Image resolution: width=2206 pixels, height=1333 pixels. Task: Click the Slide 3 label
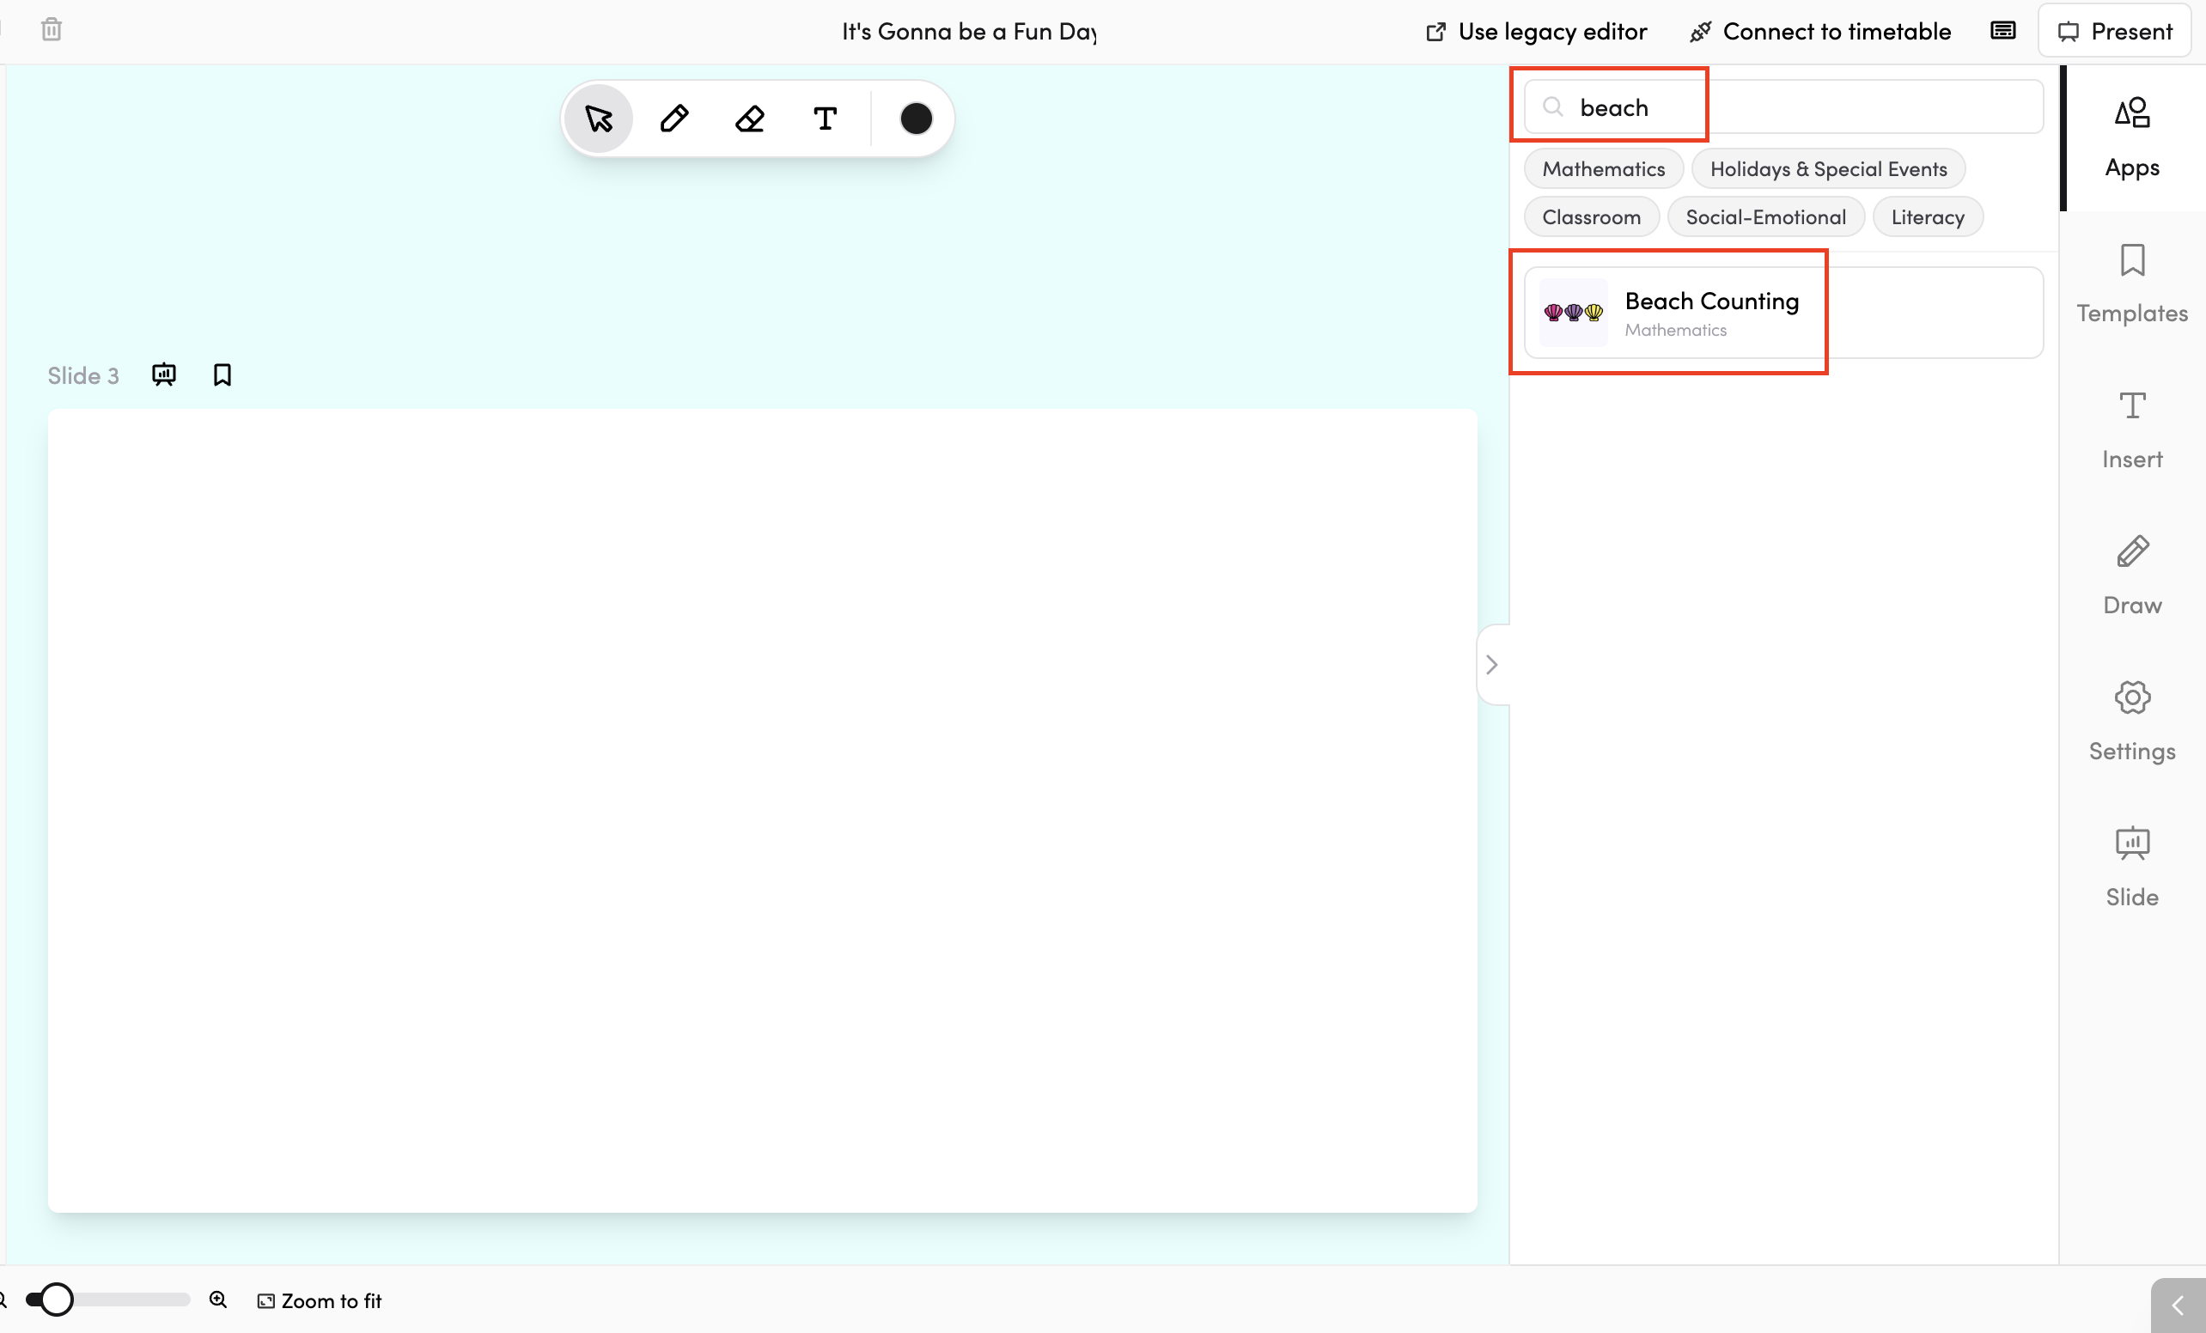(x=83, y=376)
